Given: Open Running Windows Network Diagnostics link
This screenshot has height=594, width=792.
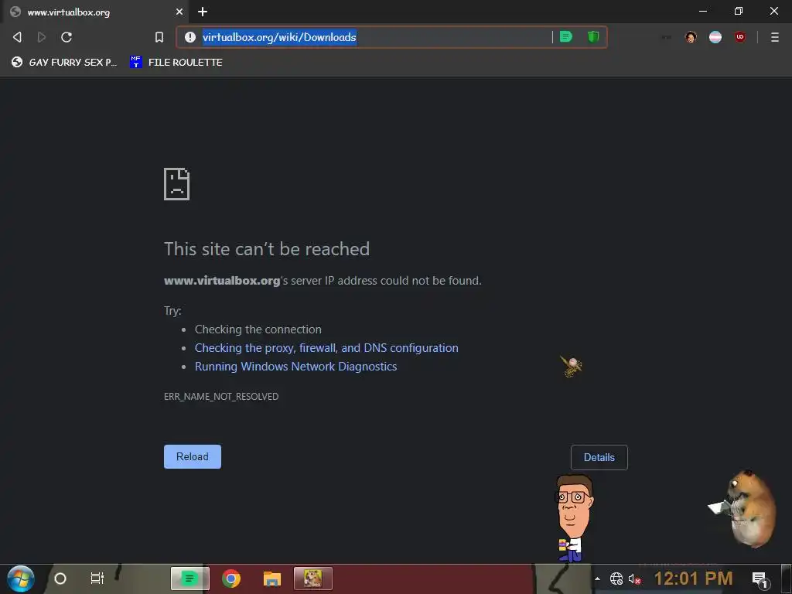Looking at the screenshot, I should click(296, 366).
